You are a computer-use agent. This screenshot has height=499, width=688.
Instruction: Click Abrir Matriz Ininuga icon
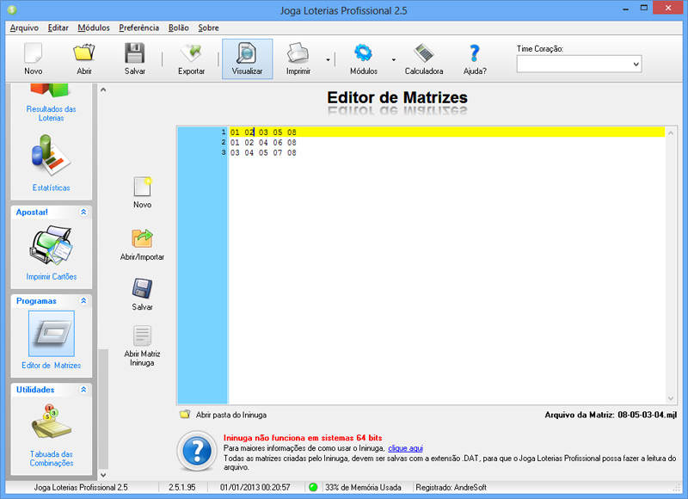pyautogui.click(x=142, y=343)
